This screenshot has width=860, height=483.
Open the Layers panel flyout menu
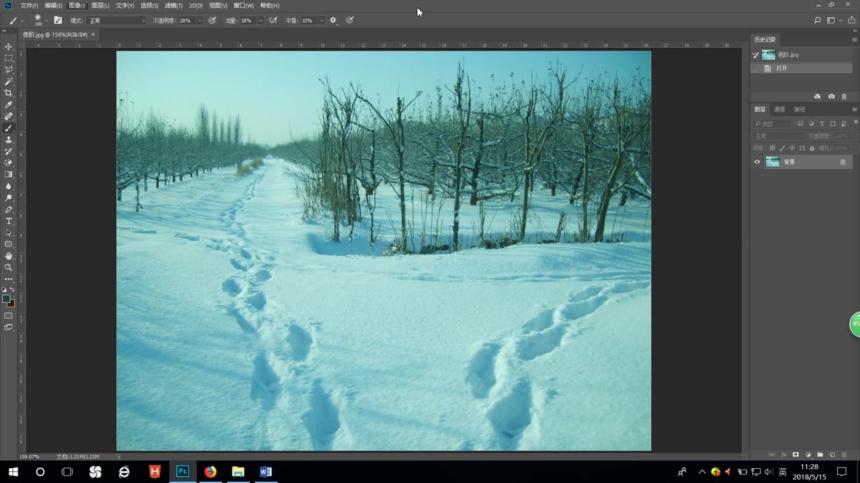coord(854,109)
